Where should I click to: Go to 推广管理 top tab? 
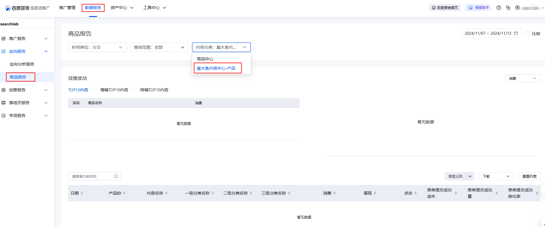point(67,8)
